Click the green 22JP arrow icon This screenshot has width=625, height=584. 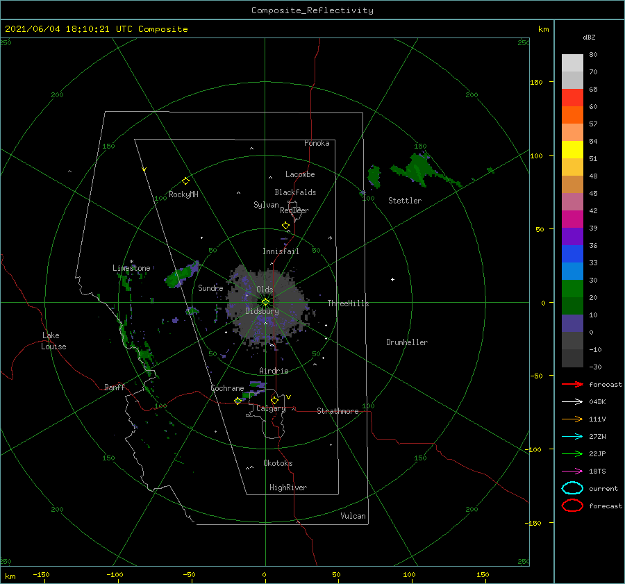pyautogui.click(x=572, y=453)
